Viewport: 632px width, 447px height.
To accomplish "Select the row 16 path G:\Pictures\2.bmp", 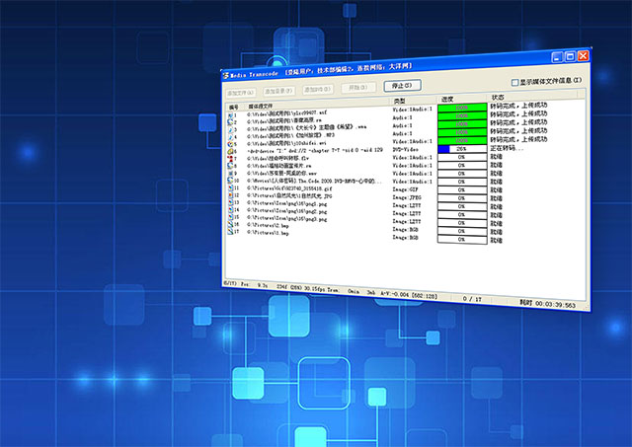I will pyautogui.click(x=268, y=225).
